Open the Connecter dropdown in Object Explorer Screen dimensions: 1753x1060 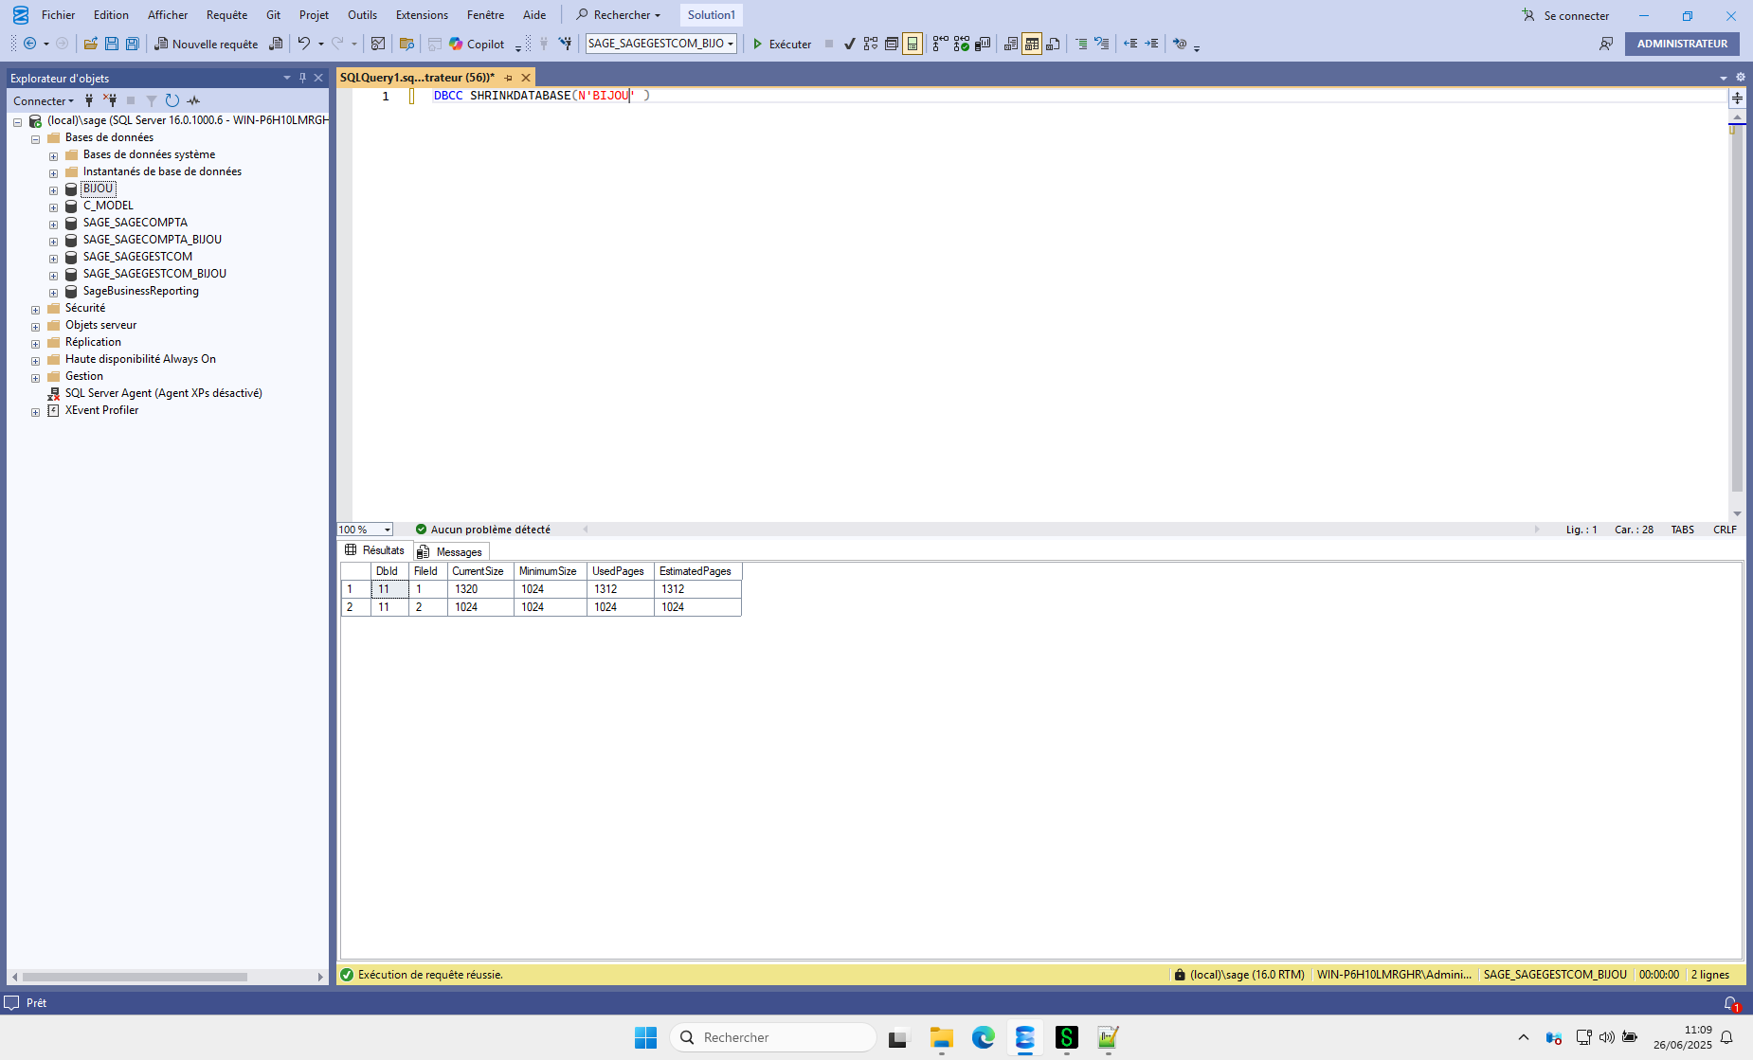pyautogui.click(x=44, y=100)
